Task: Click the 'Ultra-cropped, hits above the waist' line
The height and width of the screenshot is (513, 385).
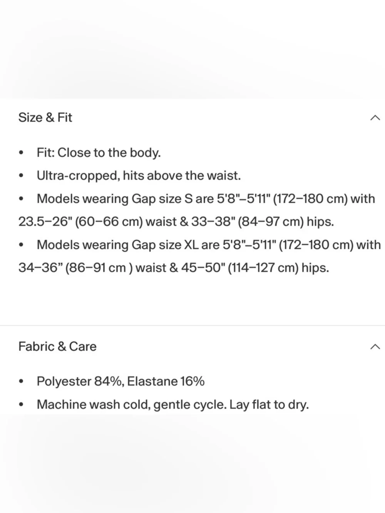Action: [x=139, y=176]
